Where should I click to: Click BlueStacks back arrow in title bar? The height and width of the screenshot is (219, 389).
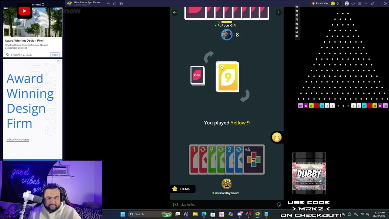(108, 3)
